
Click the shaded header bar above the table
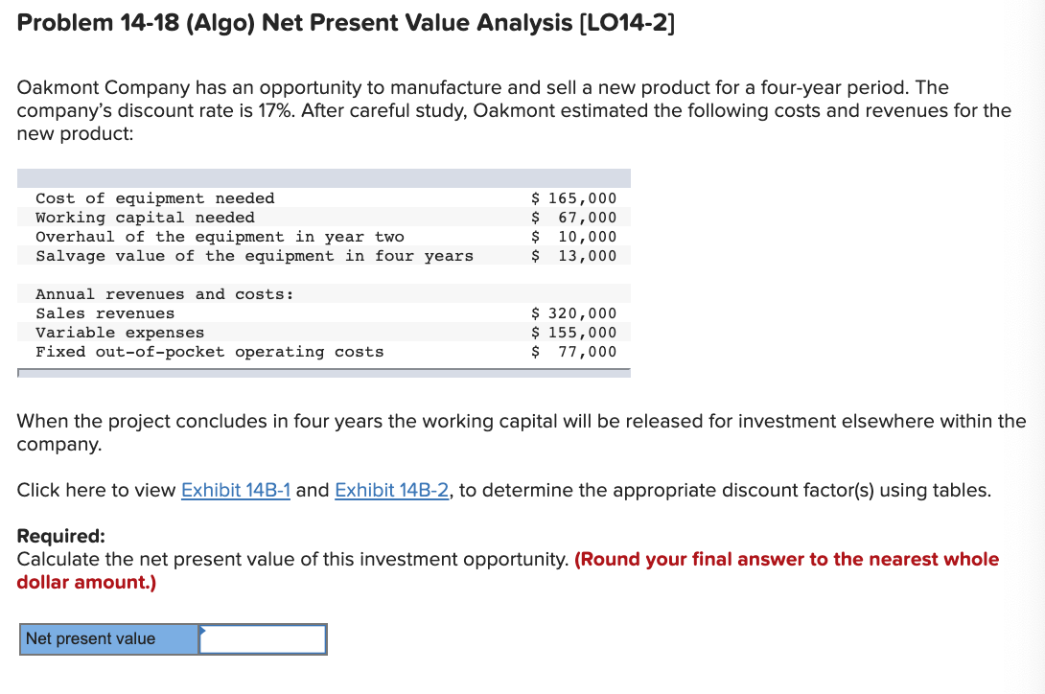point(323,177)
